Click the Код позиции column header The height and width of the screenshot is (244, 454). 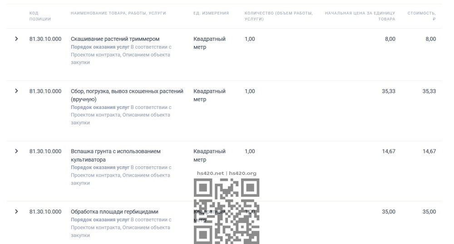(x=40, y=16)
